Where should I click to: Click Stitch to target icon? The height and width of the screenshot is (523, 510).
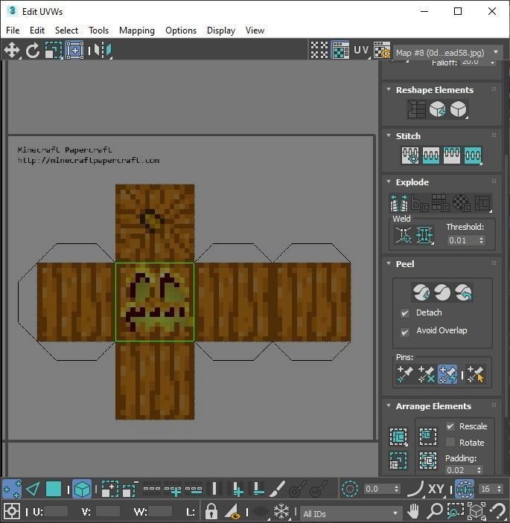point(410,155)
